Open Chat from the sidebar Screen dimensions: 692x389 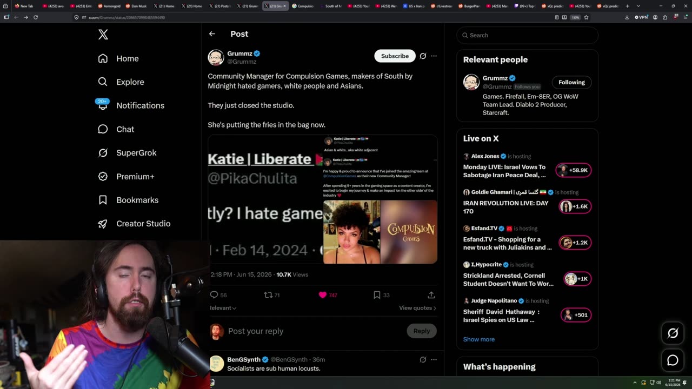click(116, 129)
